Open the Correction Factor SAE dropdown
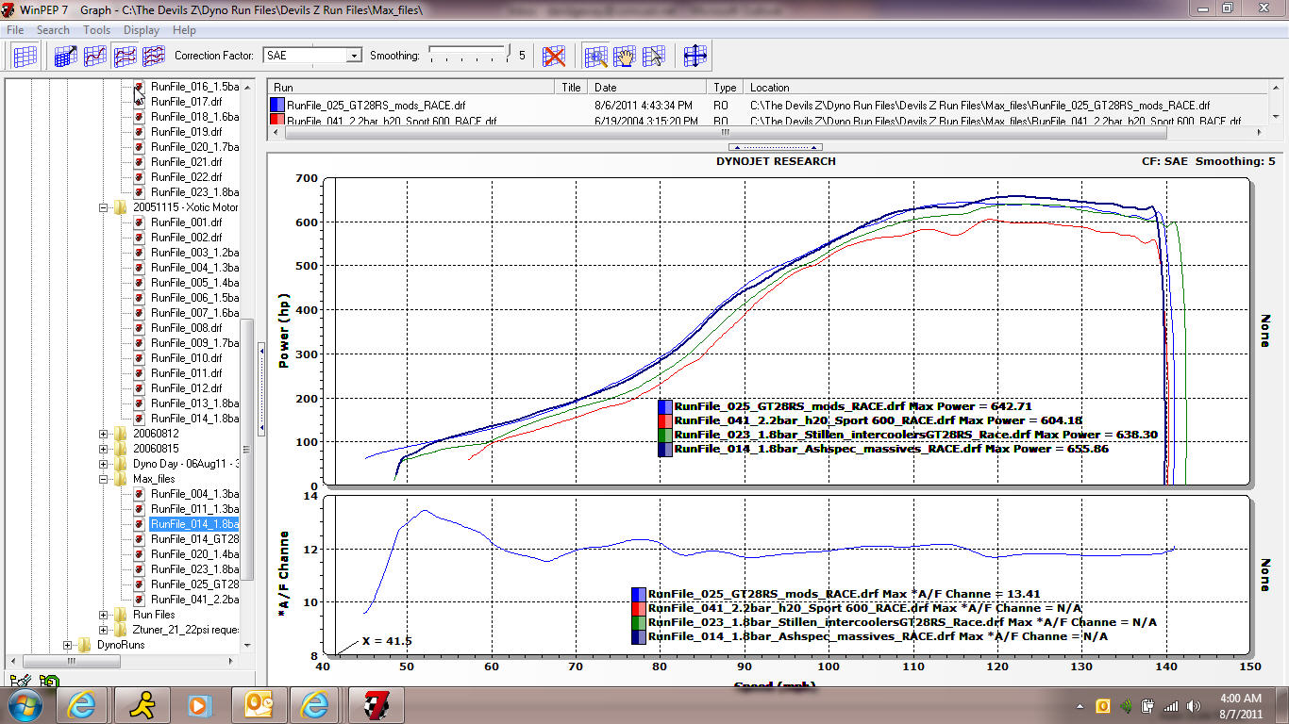The width and height of the screenshot is (1289, 724). (354, 56)
